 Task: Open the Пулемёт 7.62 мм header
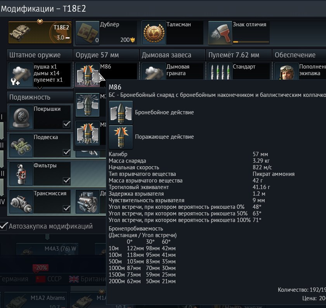click(x=239, y=55)
